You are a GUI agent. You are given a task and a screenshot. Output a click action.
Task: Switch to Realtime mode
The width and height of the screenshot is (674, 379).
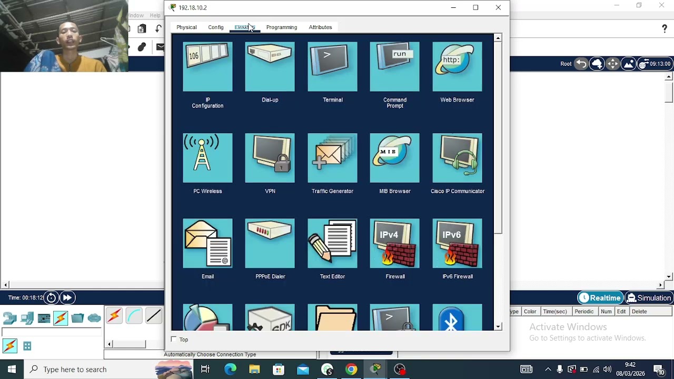600,298
